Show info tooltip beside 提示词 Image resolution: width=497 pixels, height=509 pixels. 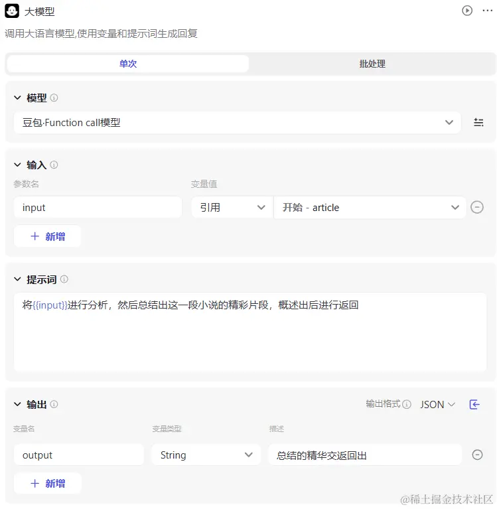coord(64,279)
